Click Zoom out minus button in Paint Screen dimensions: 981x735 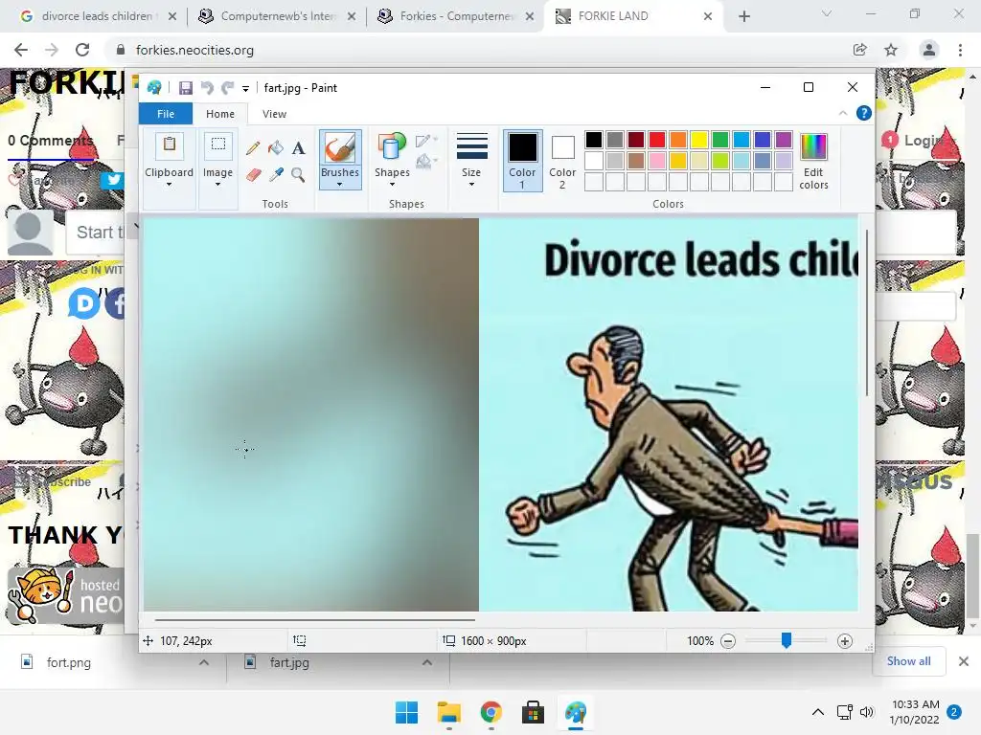tap(728, 641)
